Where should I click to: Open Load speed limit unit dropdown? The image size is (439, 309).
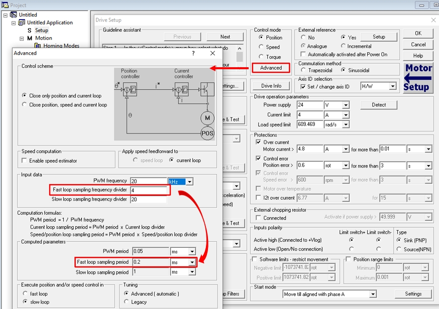346,124
